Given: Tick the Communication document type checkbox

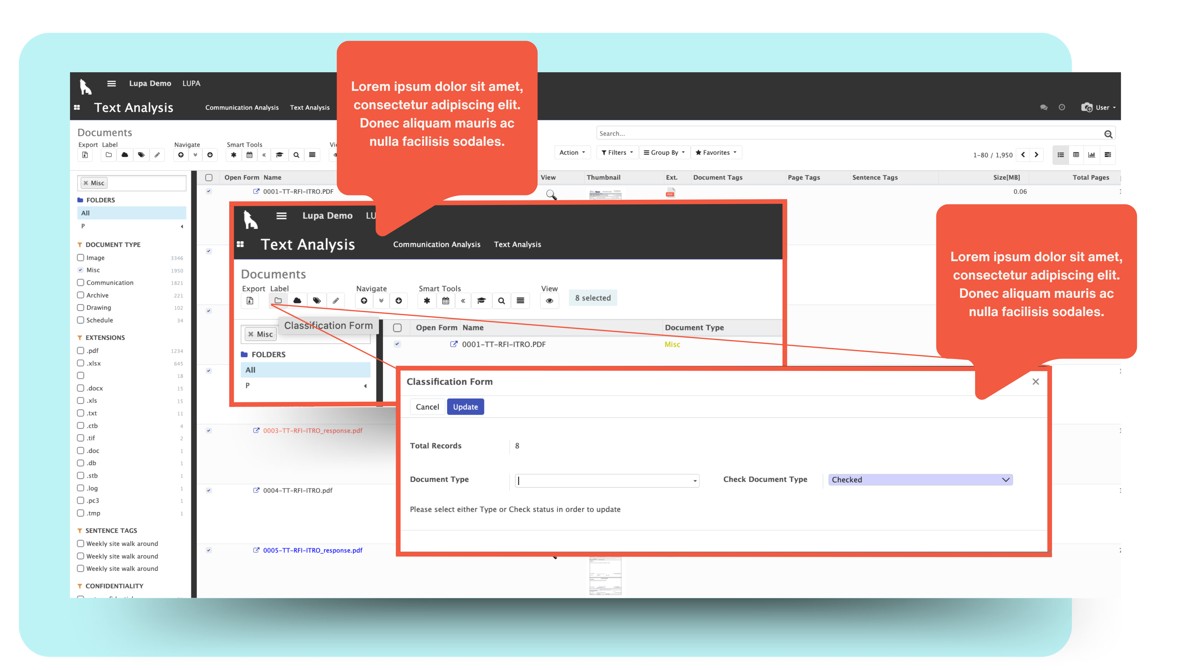Looking at the screenshot, I should [80, 283].
